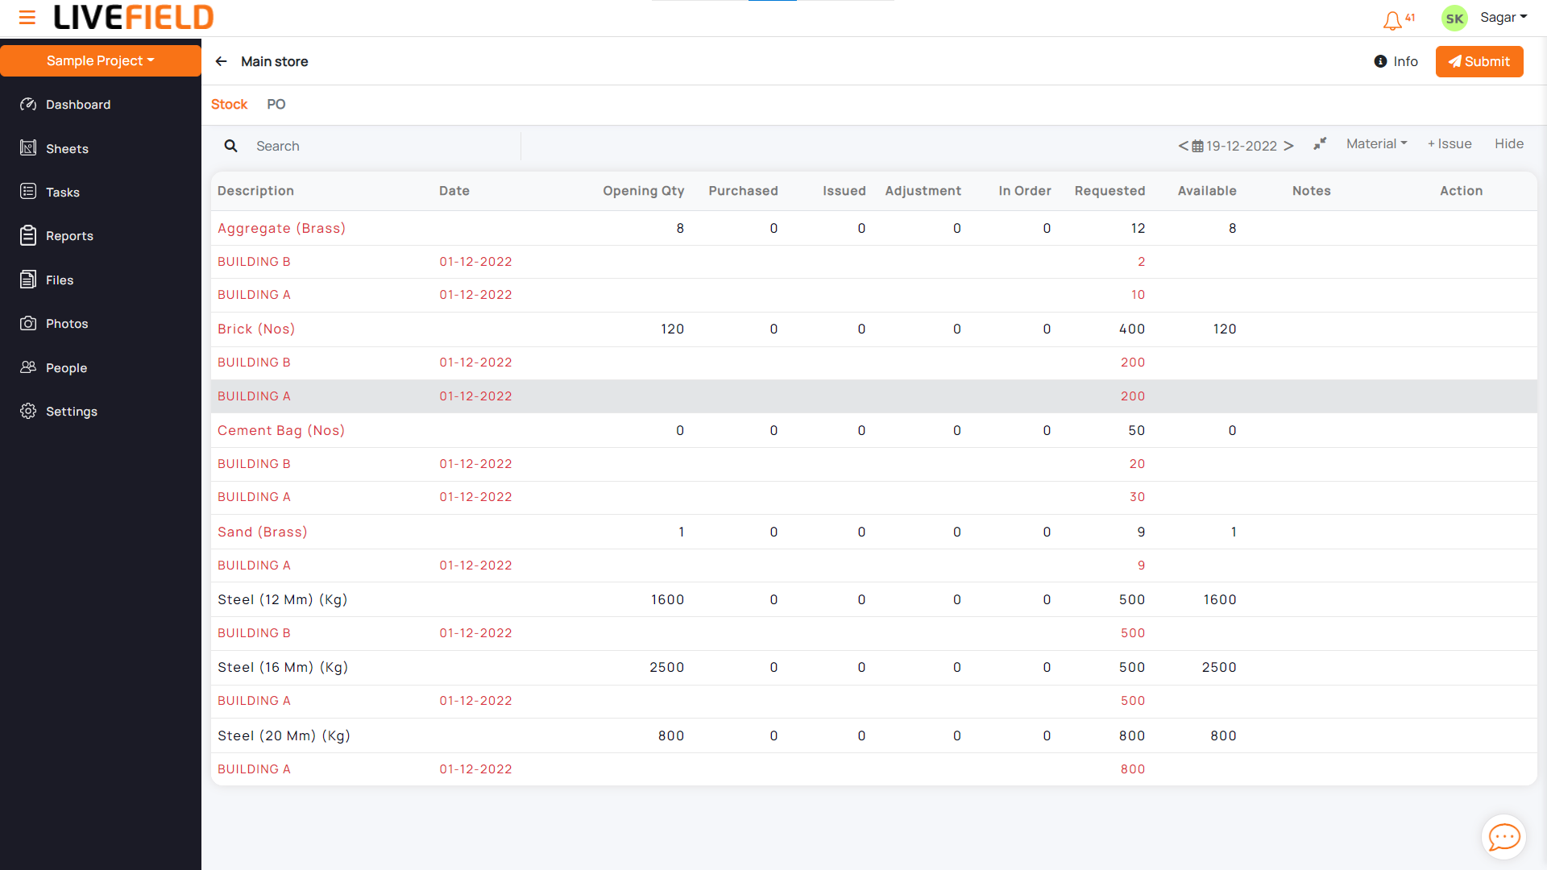This screenshot has width=1547, height=870.
Task: Open the calendar date picker
Action: click(1198, 146)
